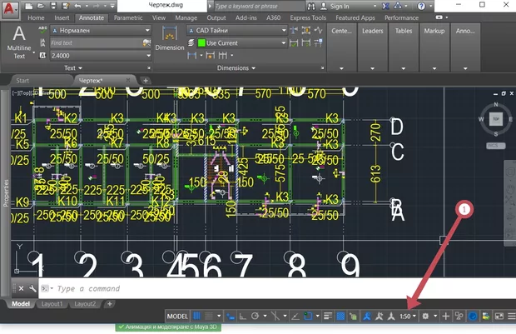
Task: Click the status bar workspace gear icon
Action: click(x=427, y=317)
